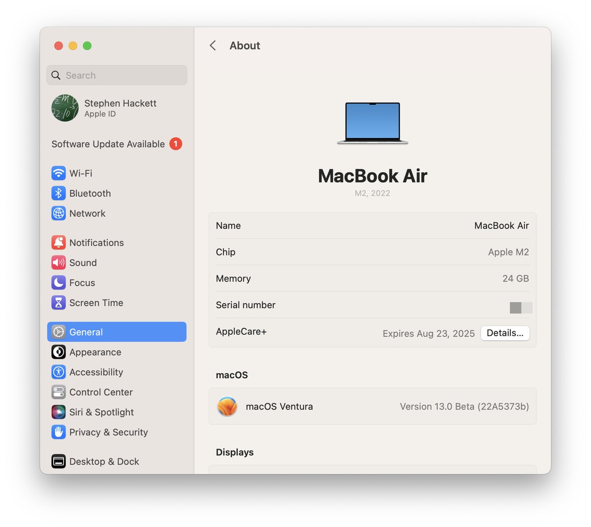The height and width of the screenshot is (527, 591).
Task: Select Focus label in sidebar
Action: tap(82, 283)
